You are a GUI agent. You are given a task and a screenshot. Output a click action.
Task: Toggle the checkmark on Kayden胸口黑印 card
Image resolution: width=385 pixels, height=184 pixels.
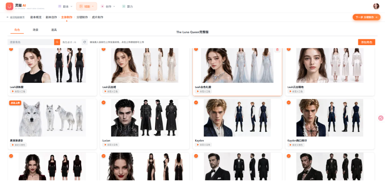pyautogui.click(x=288, y=102)
